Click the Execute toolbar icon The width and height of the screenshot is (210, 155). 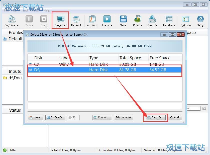[107, 21]
